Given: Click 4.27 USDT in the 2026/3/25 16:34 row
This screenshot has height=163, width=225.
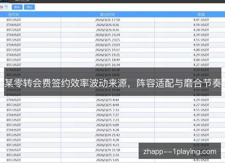Looking at the screenshot, I should tap(201, 65).
